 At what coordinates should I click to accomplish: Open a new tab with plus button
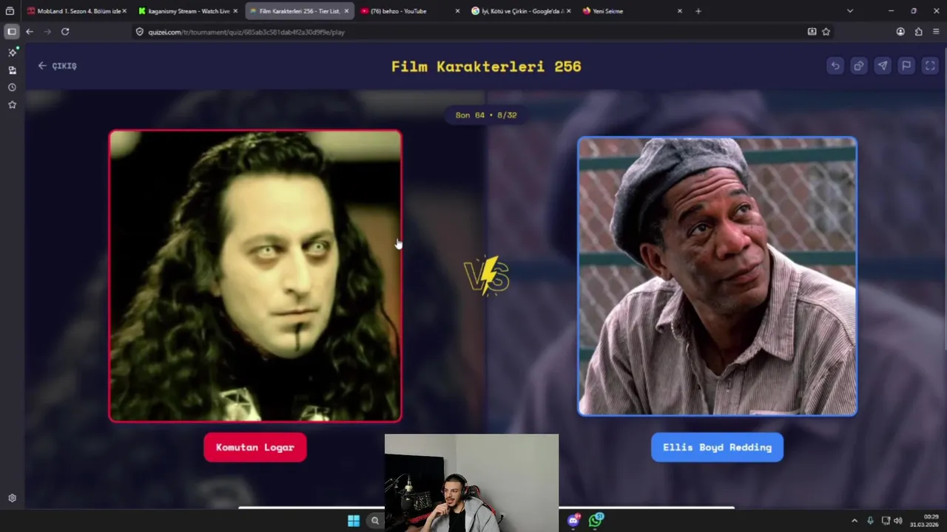click(x=698, y=11)
